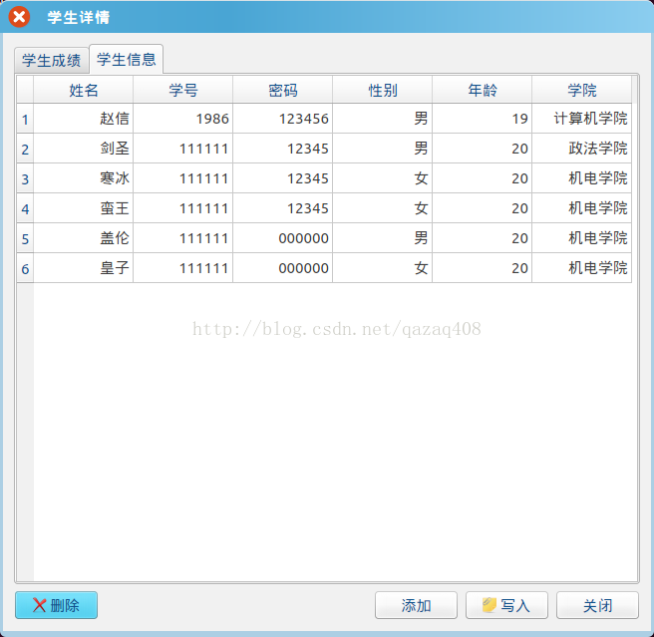Close the 学生详情 window with the red X
This screenshot has width=654, height=637.
(19, 17)
